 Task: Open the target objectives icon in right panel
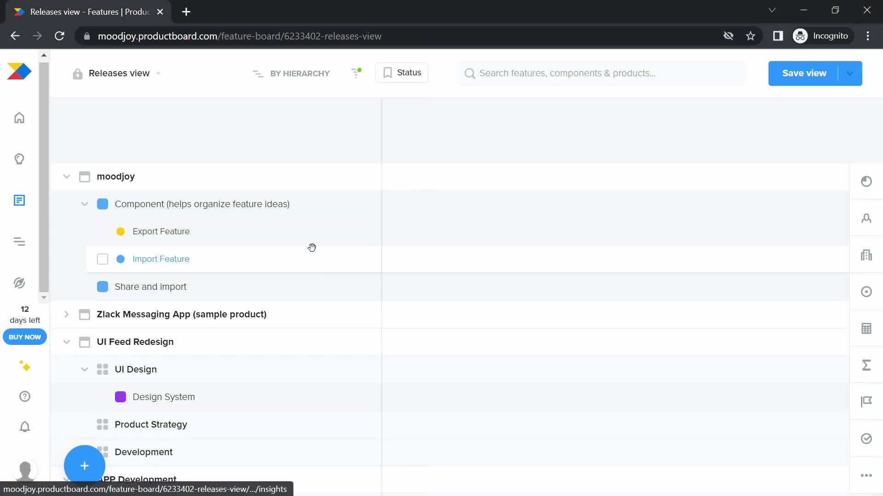[x=866, y=292]
